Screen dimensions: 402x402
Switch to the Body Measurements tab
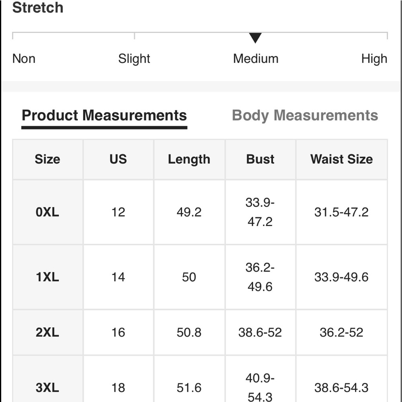[305, 115]
